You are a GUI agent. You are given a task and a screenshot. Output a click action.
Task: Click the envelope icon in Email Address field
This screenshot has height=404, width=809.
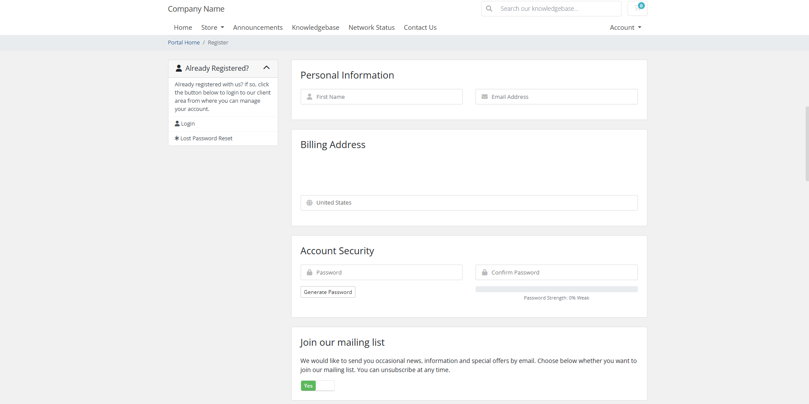coord(484,97)
